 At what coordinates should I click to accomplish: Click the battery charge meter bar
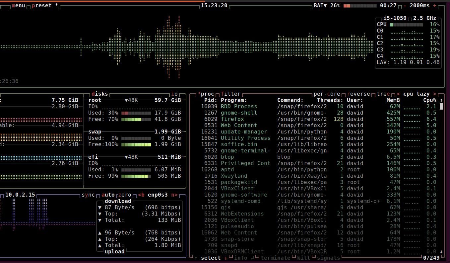360,5
